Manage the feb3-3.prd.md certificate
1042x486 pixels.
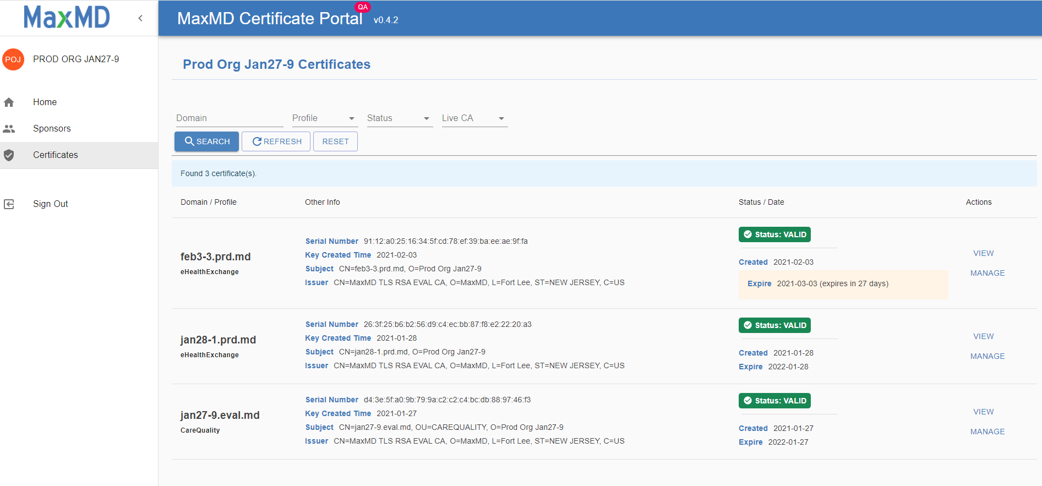click(x=988, y=273)
